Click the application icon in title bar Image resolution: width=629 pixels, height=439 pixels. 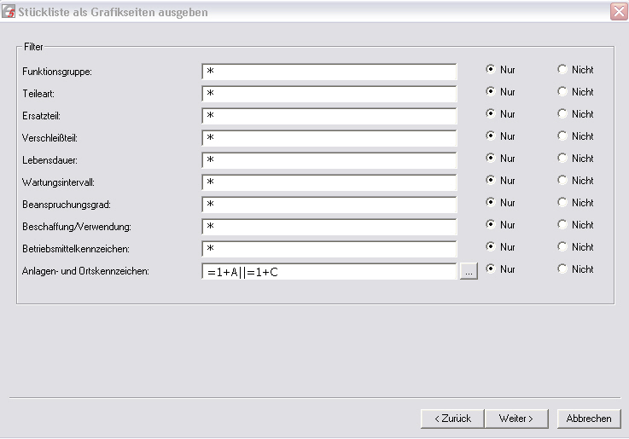pos(9,12)
